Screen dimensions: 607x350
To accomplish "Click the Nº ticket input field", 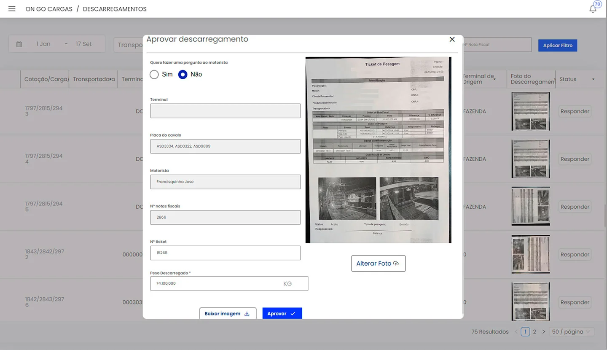I will point(225,253).
